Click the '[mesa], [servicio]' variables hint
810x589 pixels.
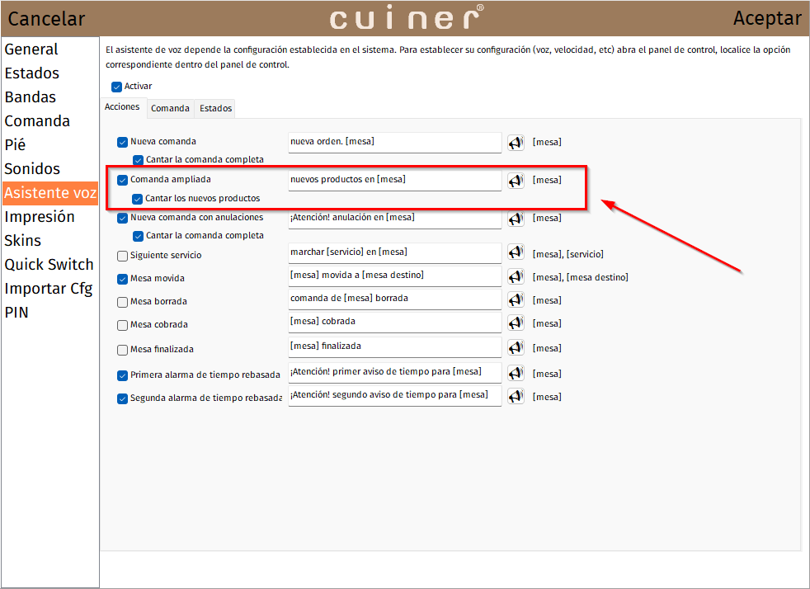click(567, 254)
